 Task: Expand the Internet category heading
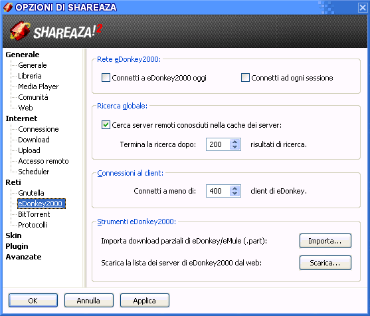click(x=21, y=118)
